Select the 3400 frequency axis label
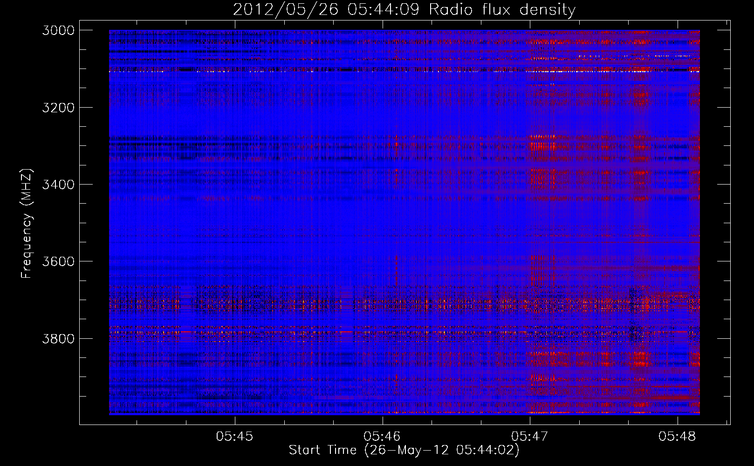This screenshot has height=466, width=754. [x=58, y=185]
